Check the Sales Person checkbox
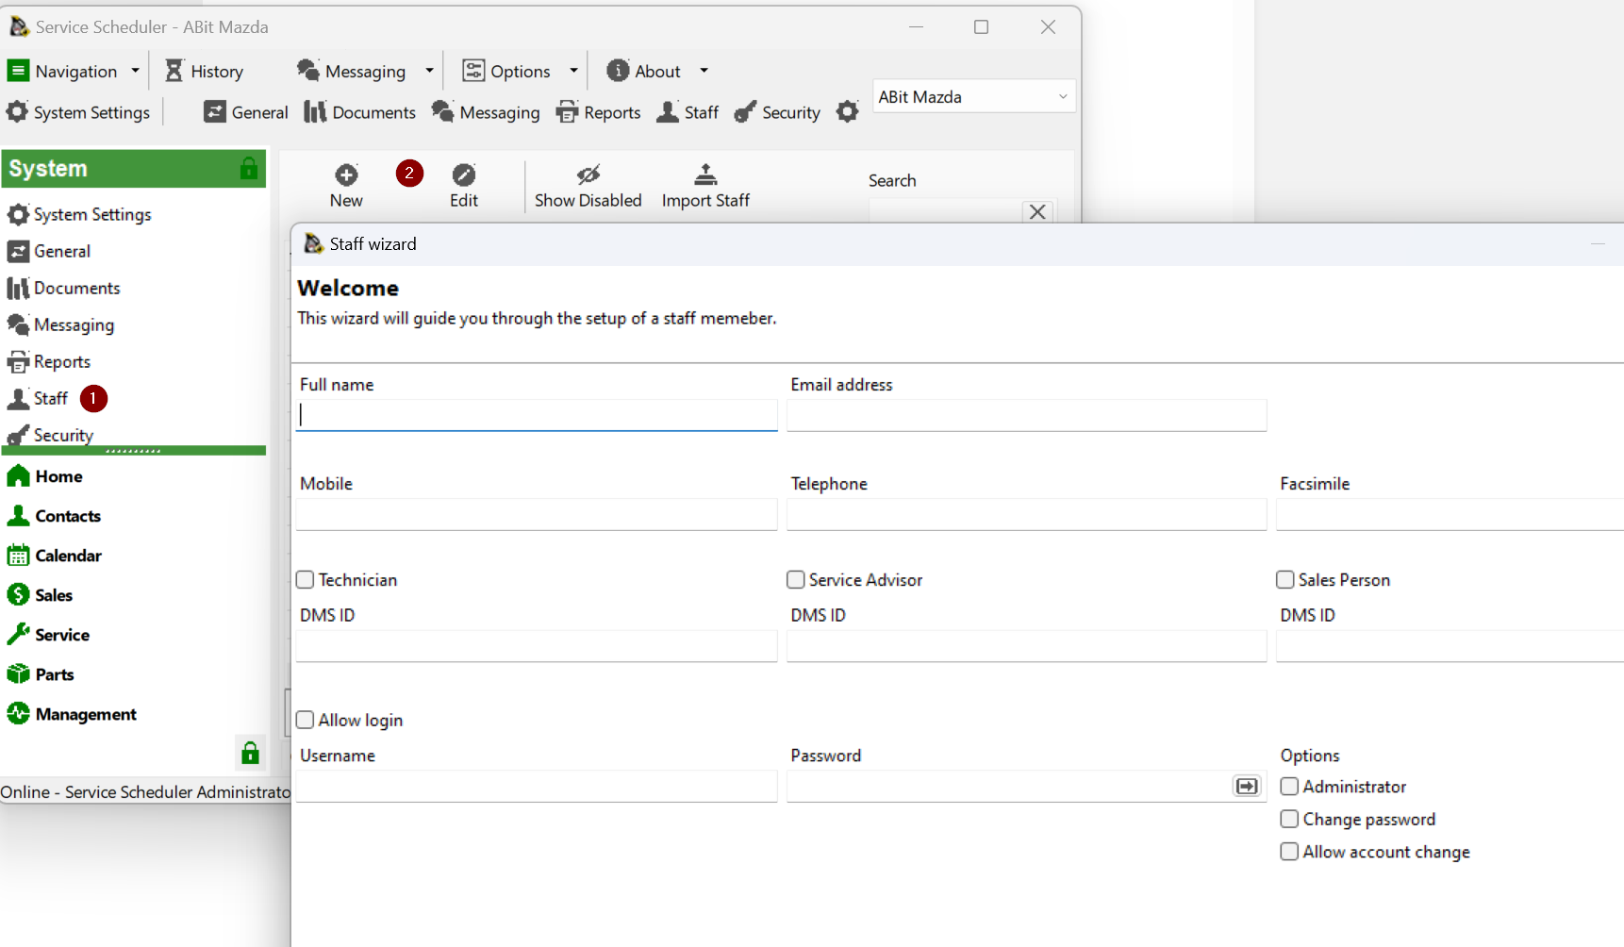 1285,580
